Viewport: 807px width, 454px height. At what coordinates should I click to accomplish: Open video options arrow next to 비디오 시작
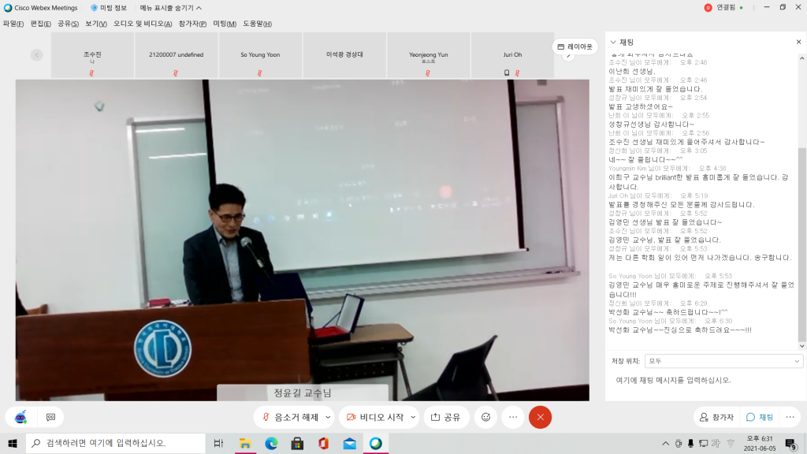pos(413,417)
